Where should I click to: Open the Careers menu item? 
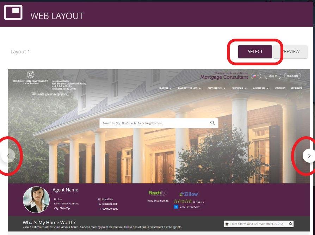pyautogui.click(x=280, y=88)
